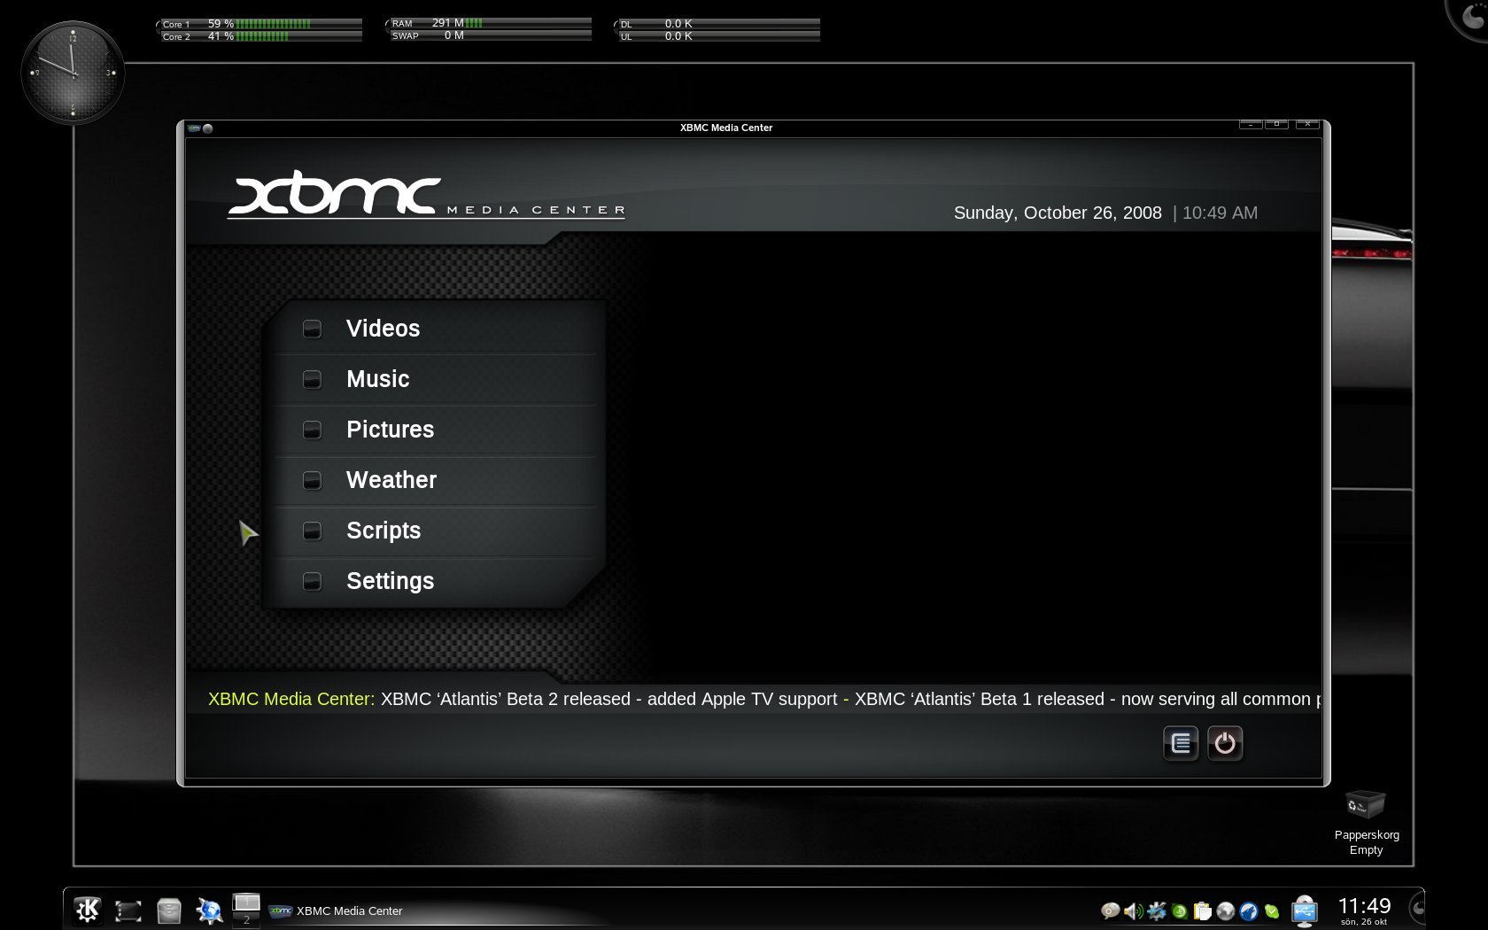Click the XBMC window menu icon in titlebar
1488x930 pixels.
point(194,128)
